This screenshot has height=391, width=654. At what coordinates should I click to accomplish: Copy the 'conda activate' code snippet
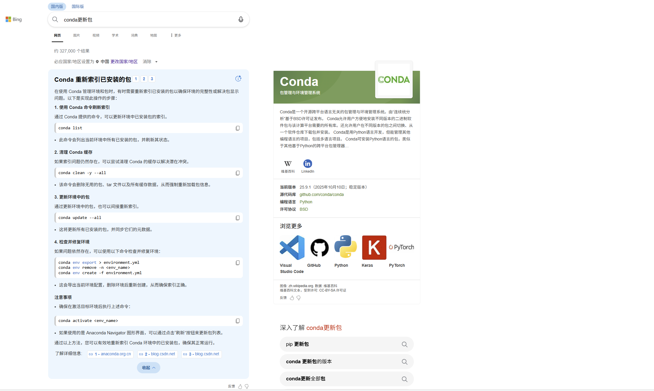(x=237, y=321)
